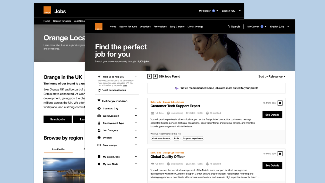The image size is (325, 183).
Task: Click the job alert bell icon beside 520 Jobs Found
Action: (155, 76)
